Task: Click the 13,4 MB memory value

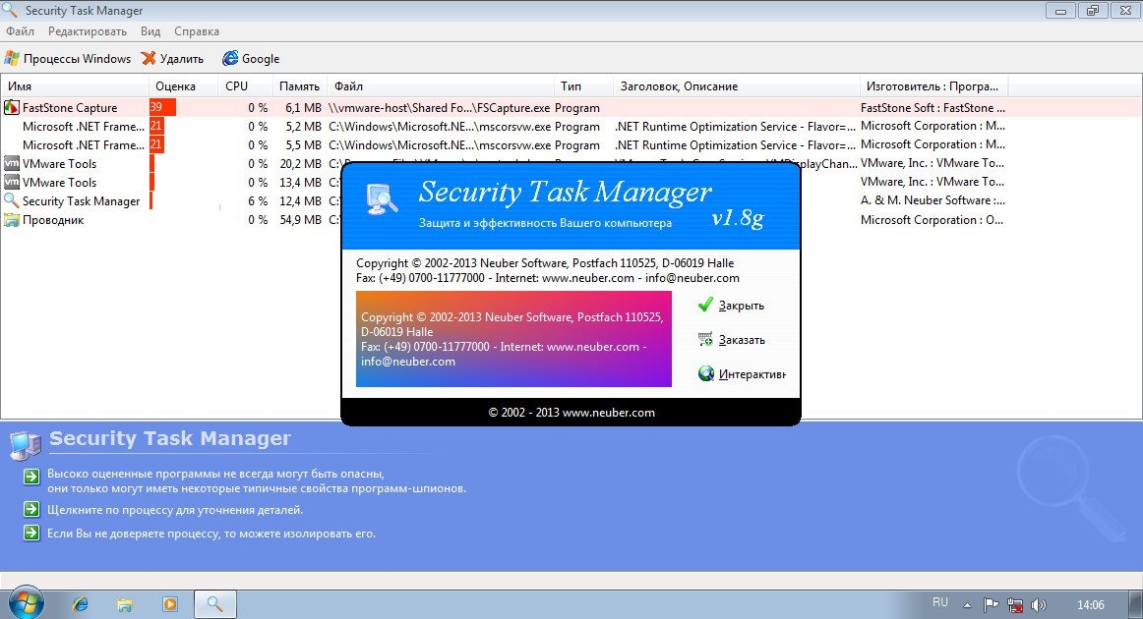Action: click(300, 182)
